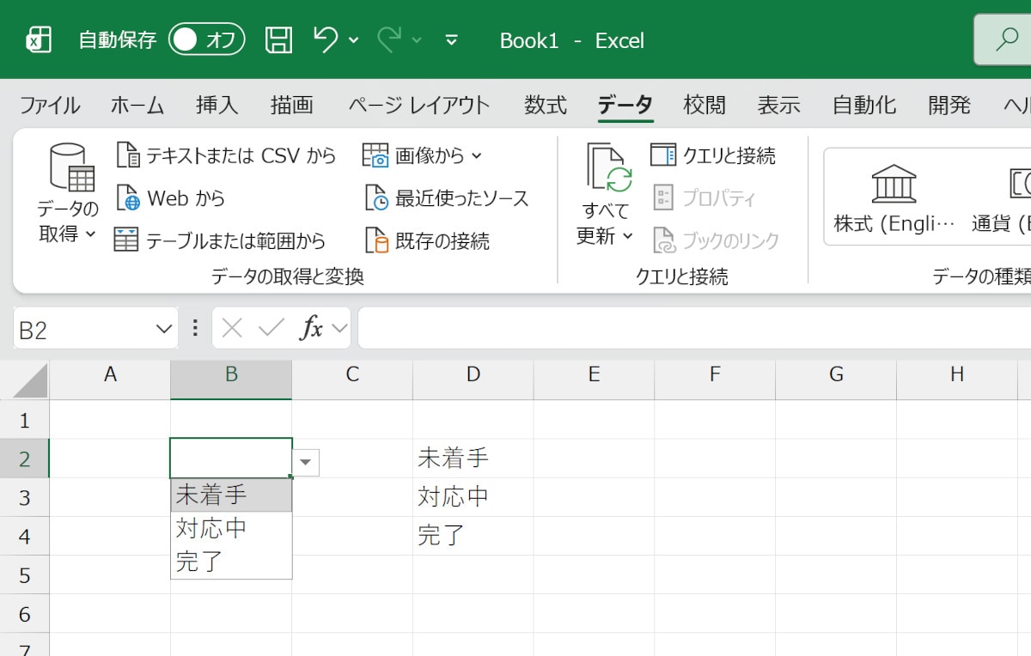Click inside the formula bar input

click(x=687, y=329)
